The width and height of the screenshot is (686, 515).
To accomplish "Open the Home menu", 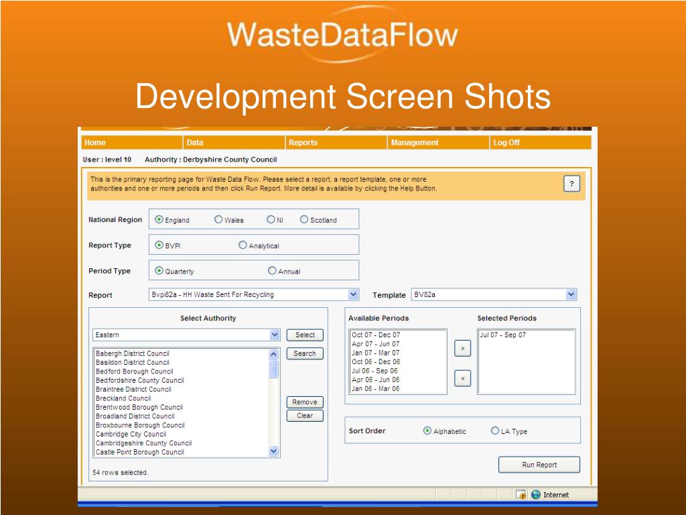I will click(132, 143).
